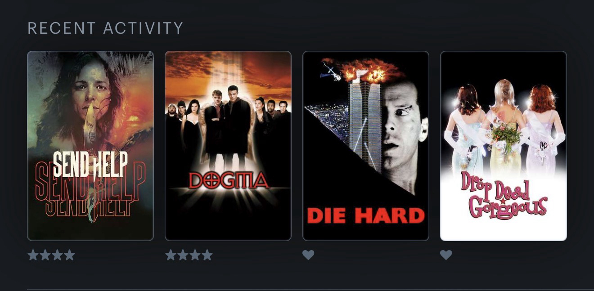The width and height of the screenshot is (594, 291).
Task: Click the burning tower on Die Hard poster
Action: 365,121
